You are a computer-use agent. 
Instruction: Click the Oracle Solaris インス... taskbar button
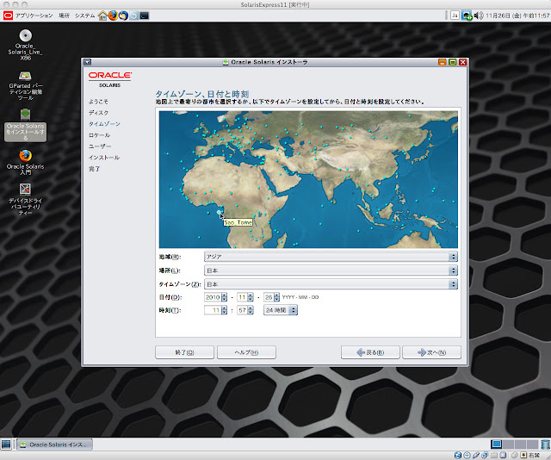tap(55, 444)
